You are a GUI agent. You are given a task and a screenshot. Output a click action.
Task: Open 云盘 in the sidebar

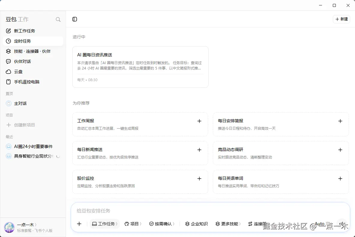(x=33, y=72)
